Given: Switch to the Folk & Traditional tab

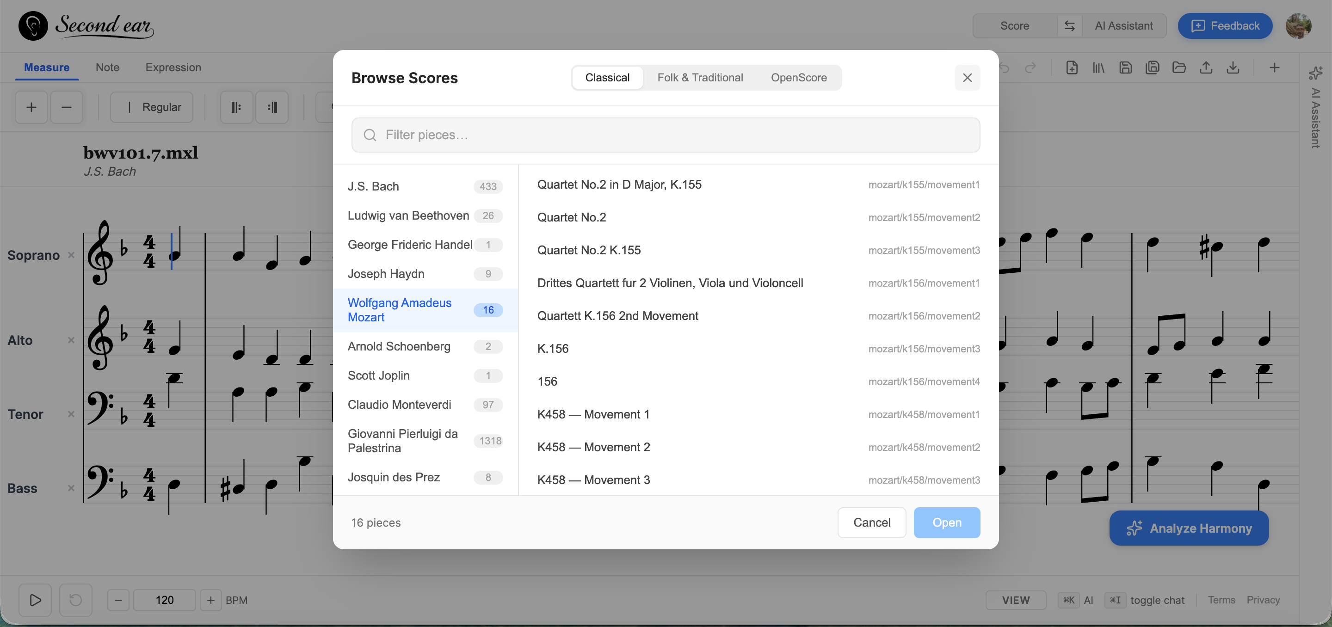Looking at the screenshot, I should (x=700, y=77).
